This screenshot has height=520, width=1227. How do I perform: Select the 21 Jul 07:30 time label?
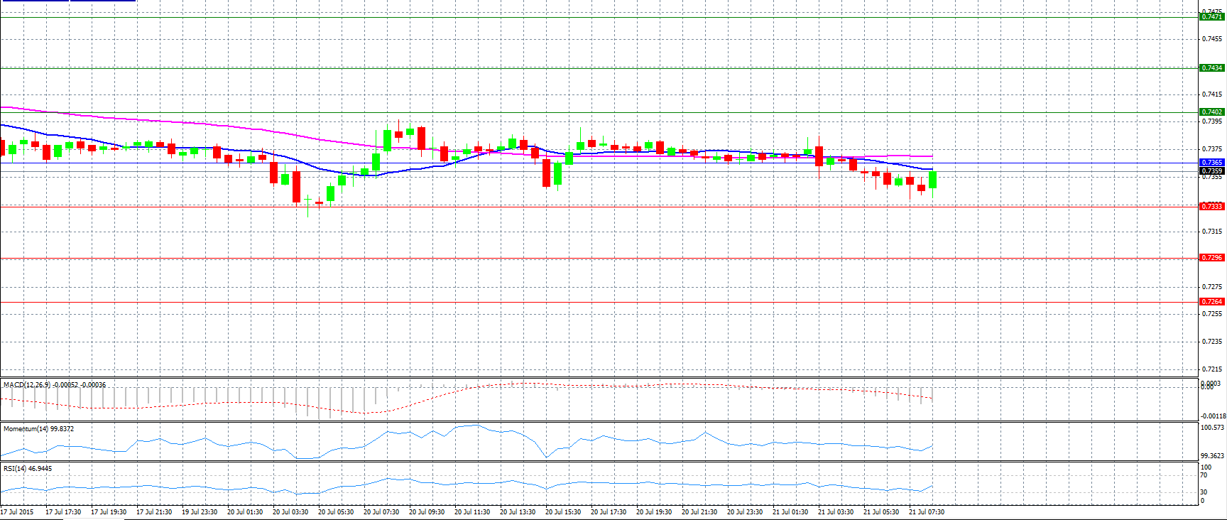tap(927, 512)
